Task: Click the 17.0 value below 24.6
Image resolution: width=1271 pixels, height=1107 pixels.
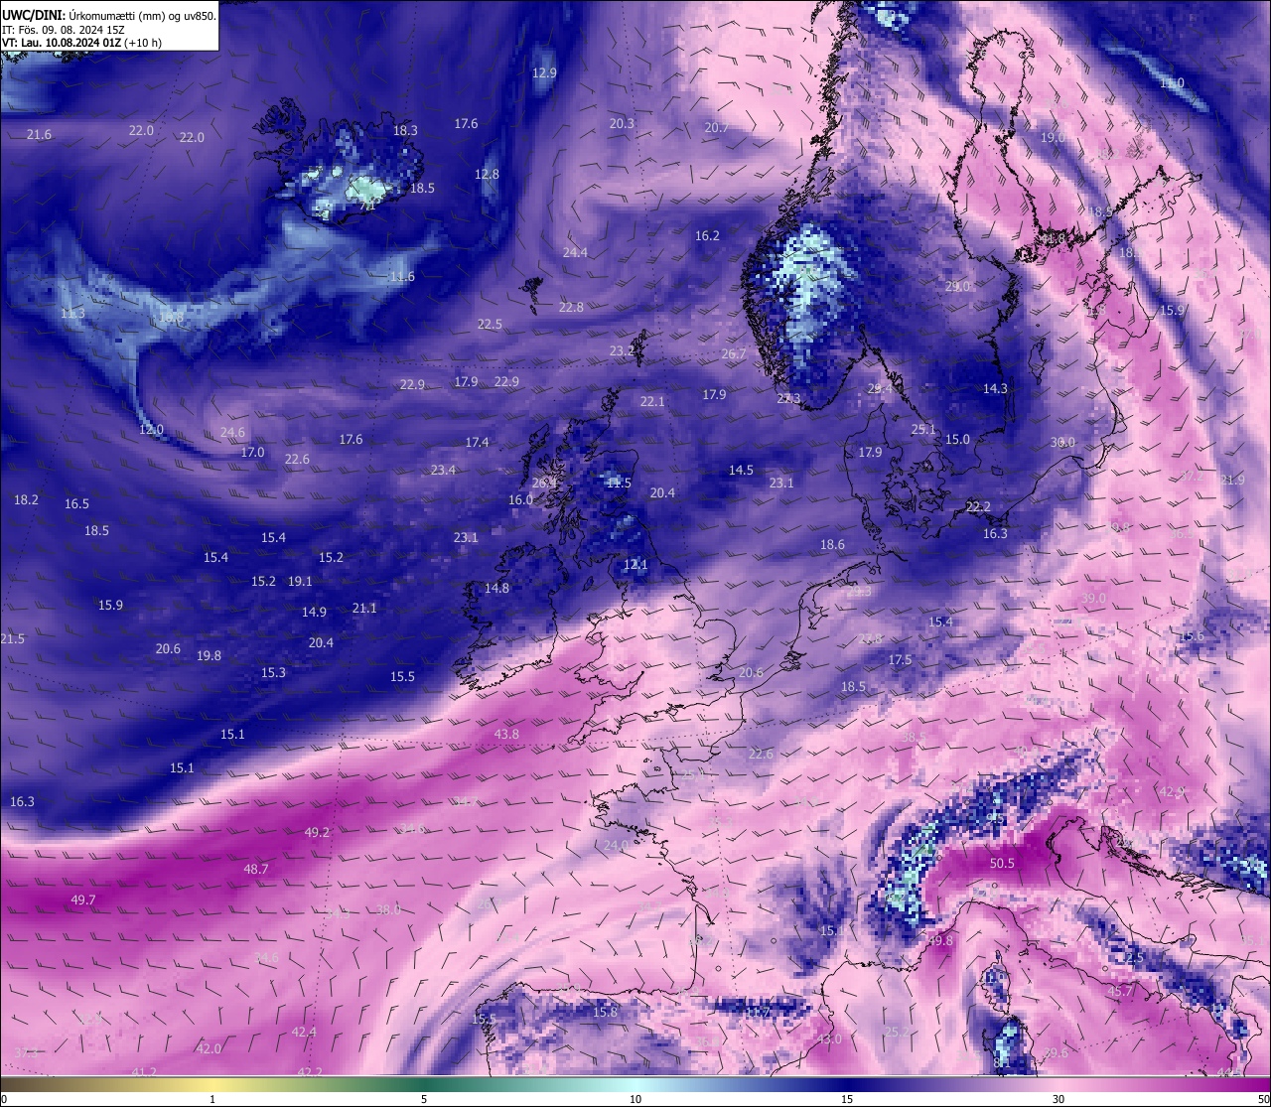Action: pos(252,452)
